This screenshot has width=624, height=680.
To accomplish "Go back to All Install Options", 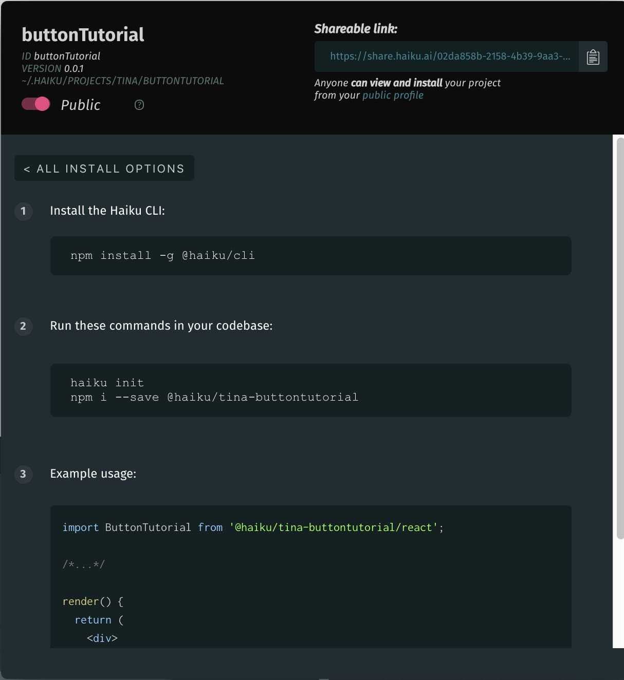I will 104,168.
